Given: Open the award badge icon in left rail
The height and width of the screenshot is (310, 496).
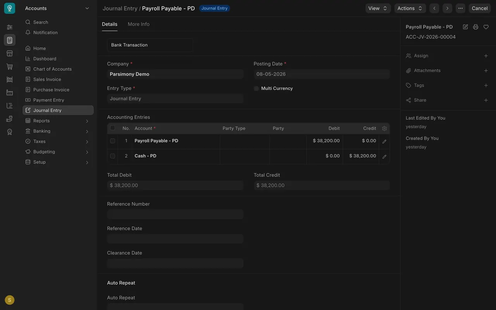Looking at the screenshot, I should click(x=10, y=132).
